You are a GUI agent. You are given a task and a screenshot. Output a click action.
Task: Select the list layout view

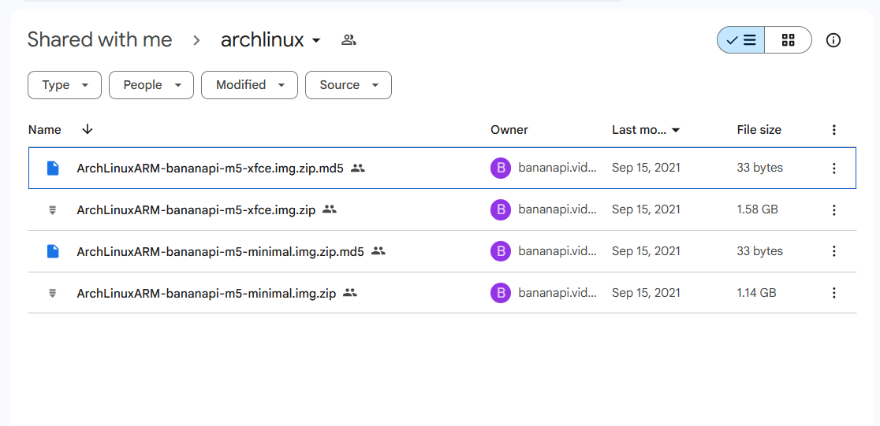click(x=740, y=40)
